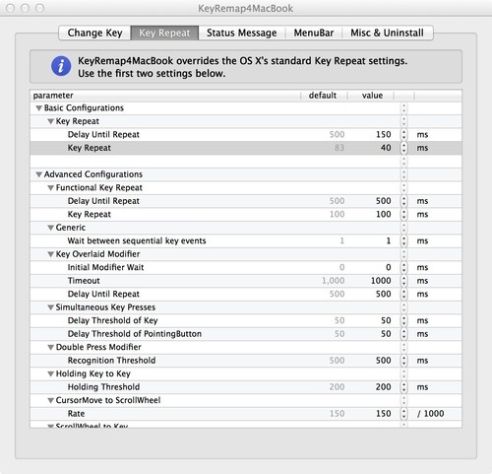Screen dimensions: 492x474
Task: Click default value 83 of Key Repeat
Action: [x=339, y=148]
